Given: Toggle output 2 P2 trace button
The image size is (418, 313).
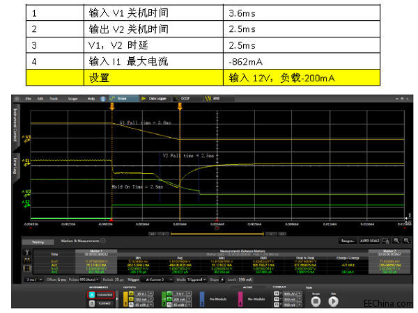Looking at the screenshot, I should coord(169,305).
